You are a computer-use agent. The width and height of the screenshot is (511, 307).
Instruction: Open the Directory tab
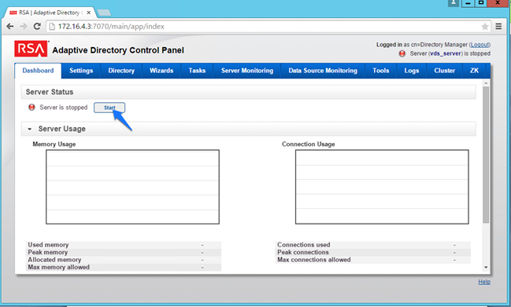click(x=121, y=71)
